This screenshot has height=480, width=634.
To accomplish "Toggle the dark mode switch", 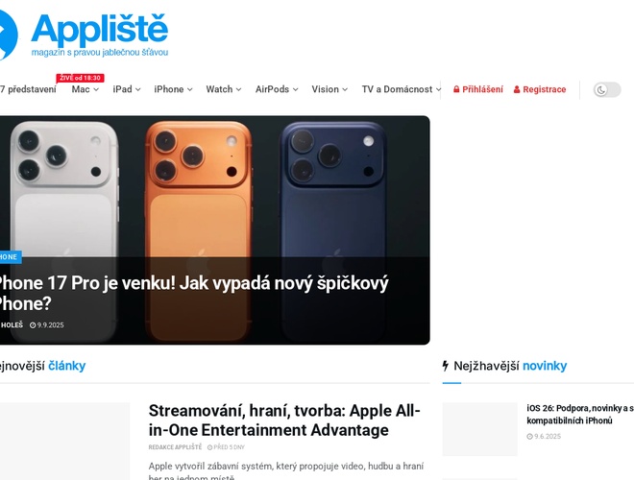I will coord(607,89).
